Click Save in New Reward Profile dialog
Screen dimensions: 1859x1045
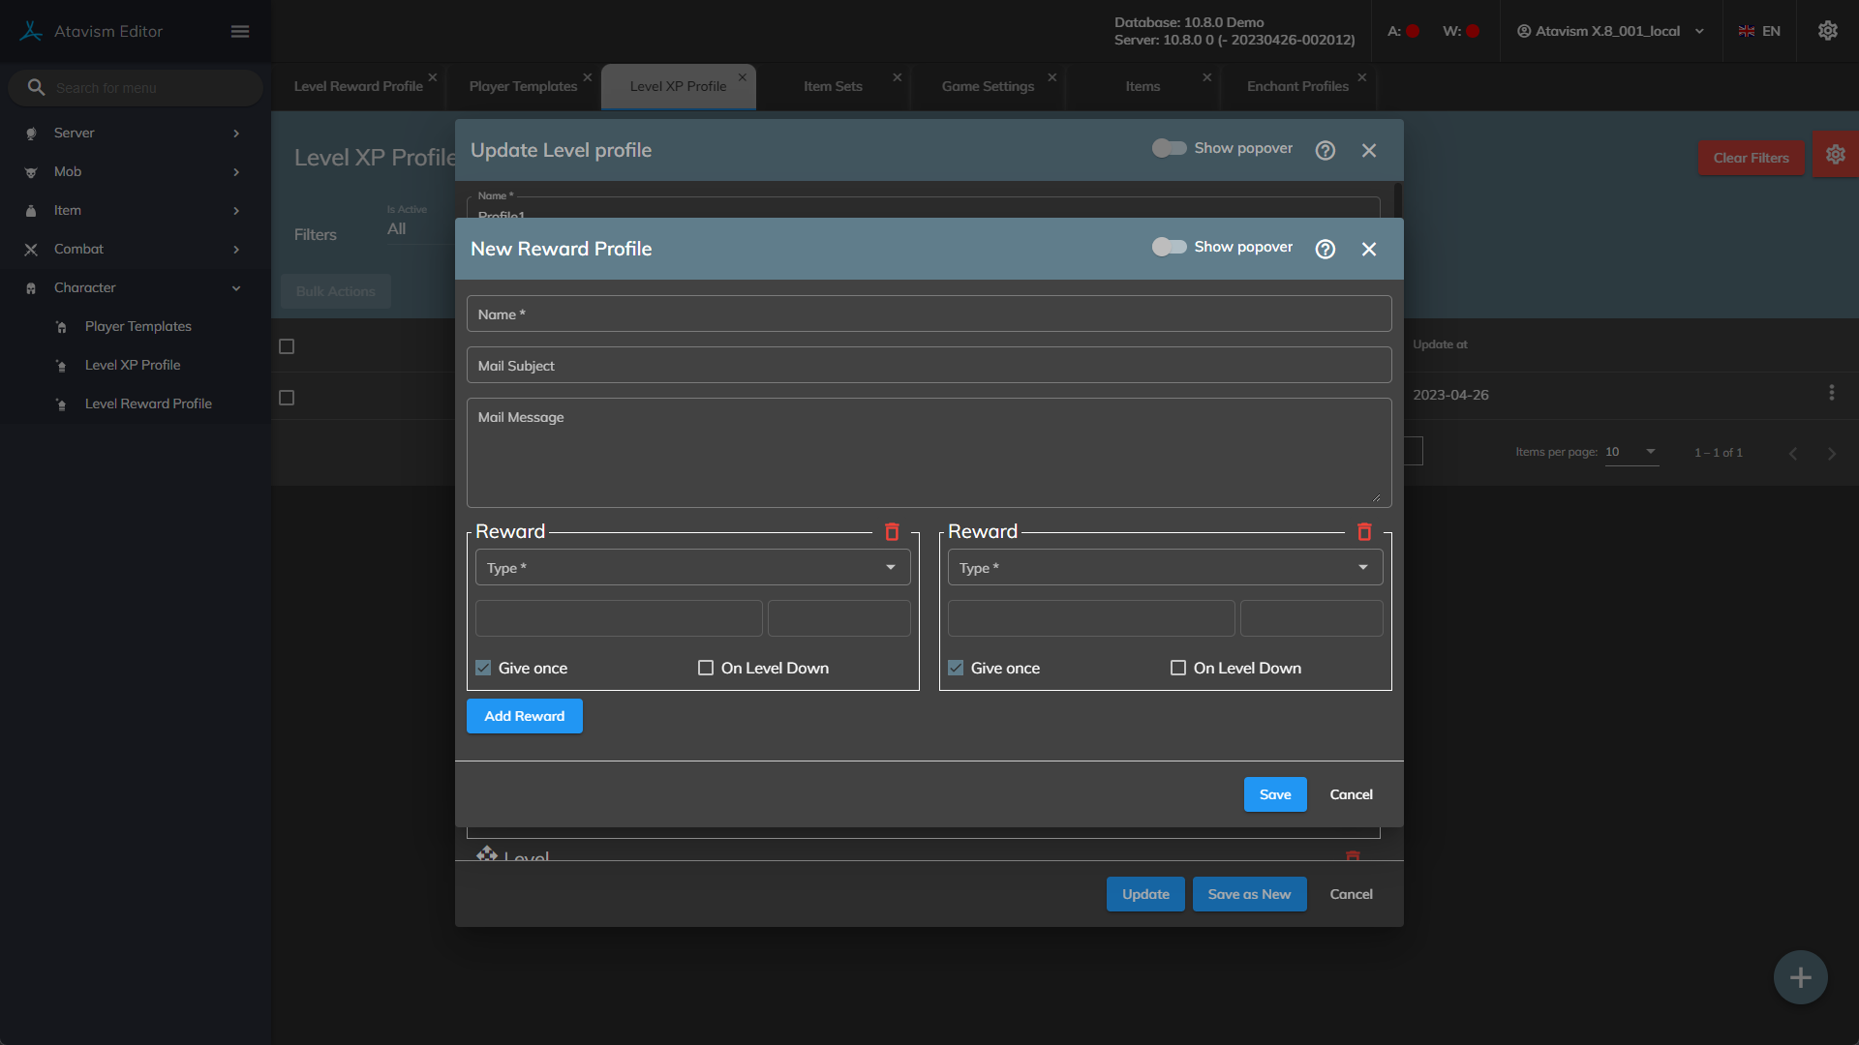click(1274, 794)
